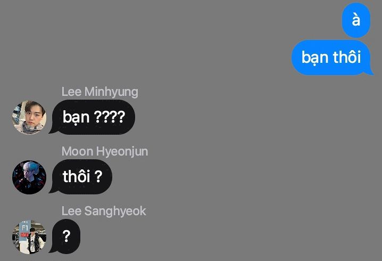Click the "Minhyung" part of the sender label
382x261 pixels.
click(111, 92)
